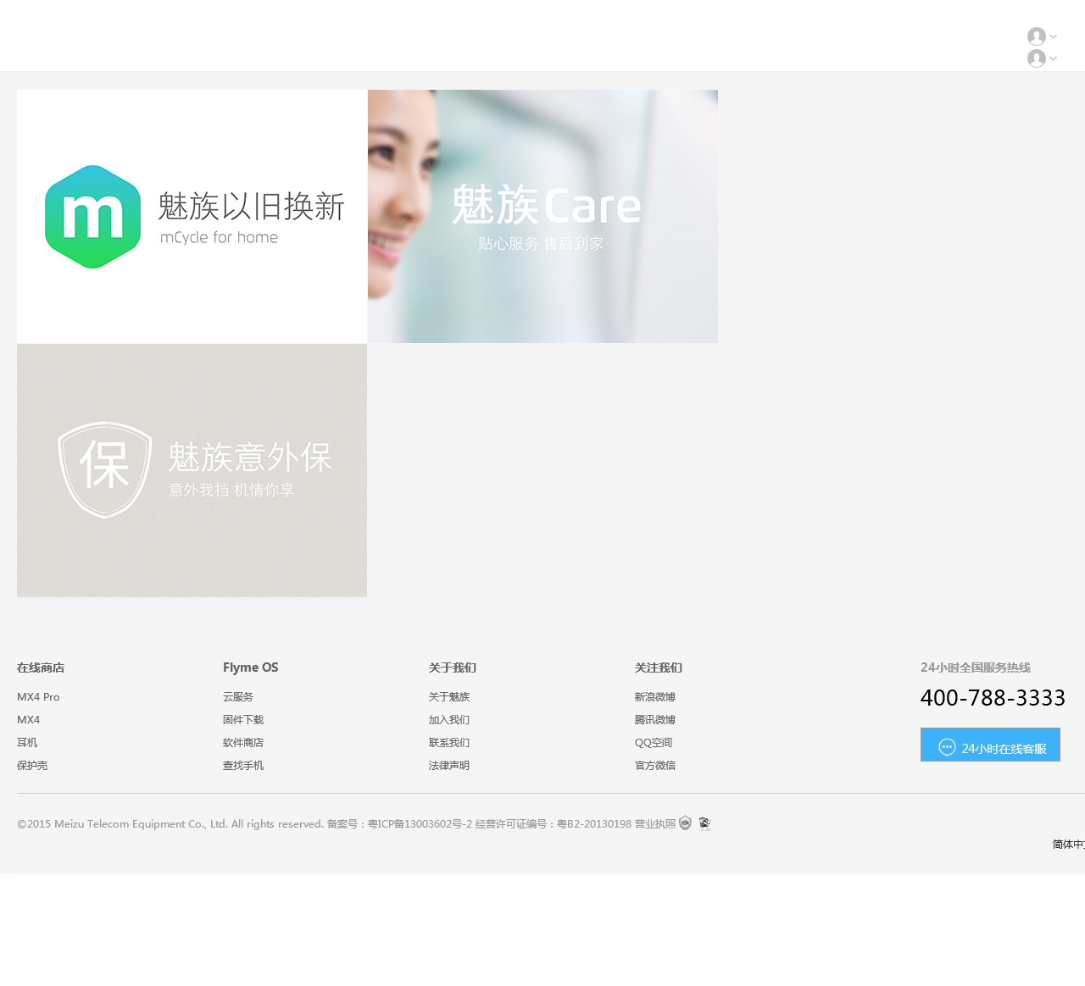This screenshot has height=986, width=1085.
Task: Click the lower user avatar icon
Action: pos(1036,58)
